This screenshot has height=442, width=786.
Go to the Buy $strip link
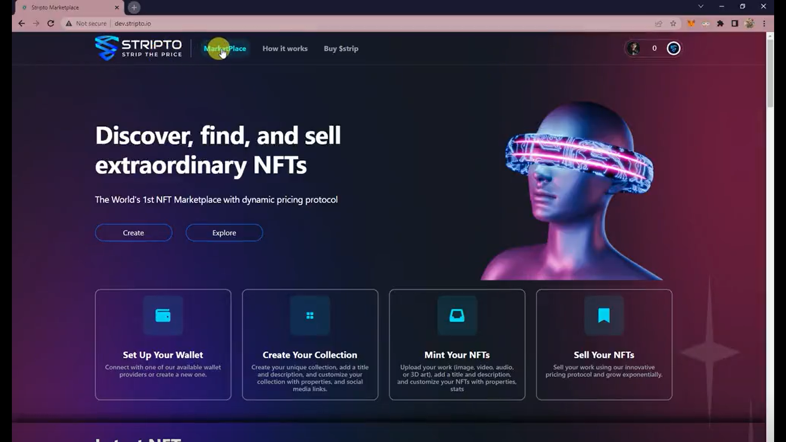[341, 48]
